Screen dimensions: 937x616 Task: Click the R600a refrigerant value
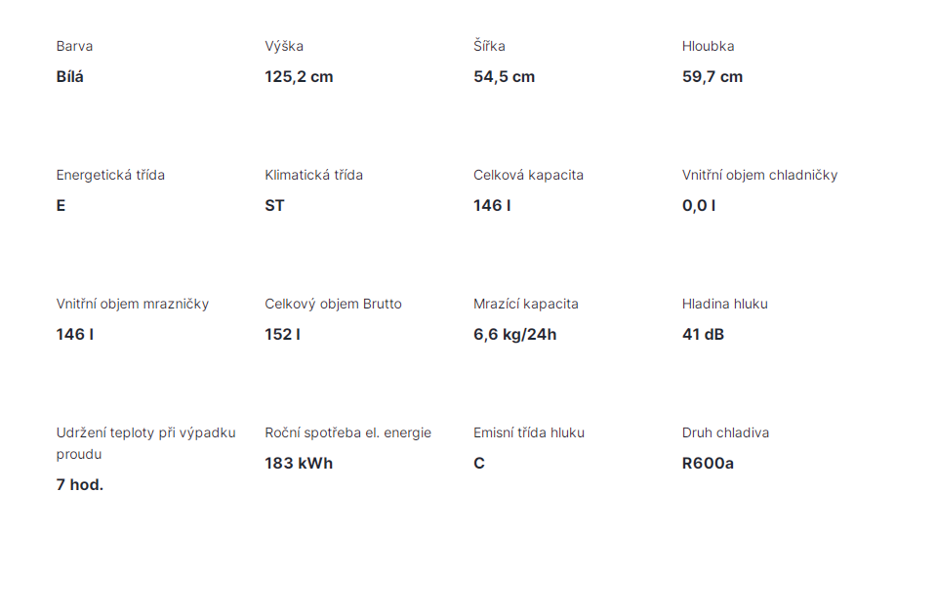(708, 464)
